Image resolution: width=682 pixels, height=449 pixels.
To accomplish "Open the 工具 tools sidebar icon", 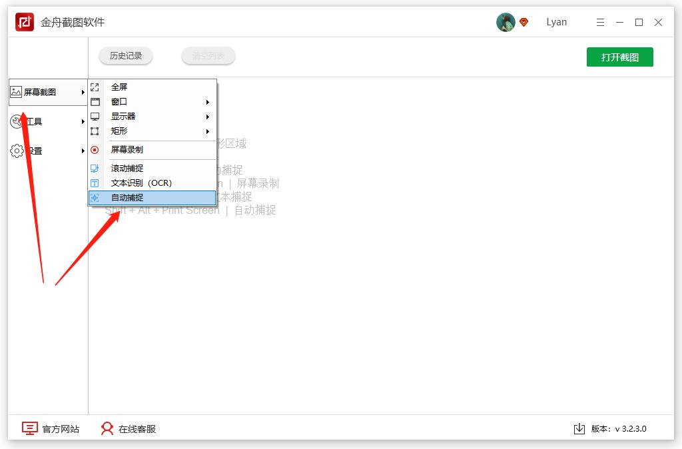I will [16, 121].
